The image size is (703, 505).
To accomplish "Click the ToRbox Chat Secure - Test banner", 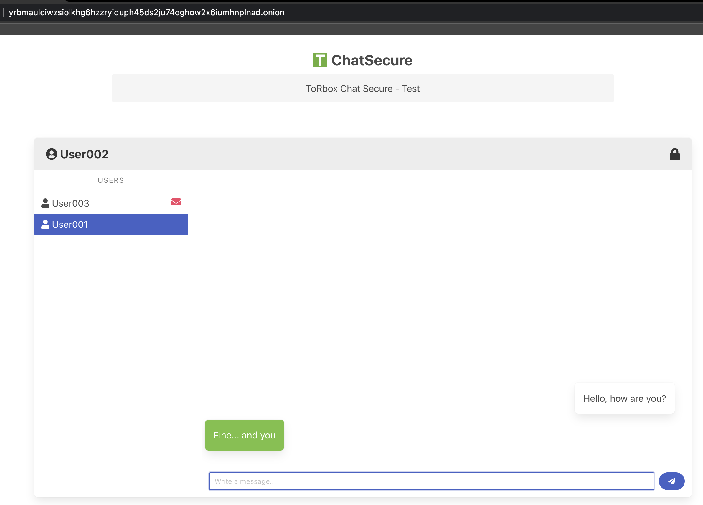I will pyautogui.click(x=363, y=88).
